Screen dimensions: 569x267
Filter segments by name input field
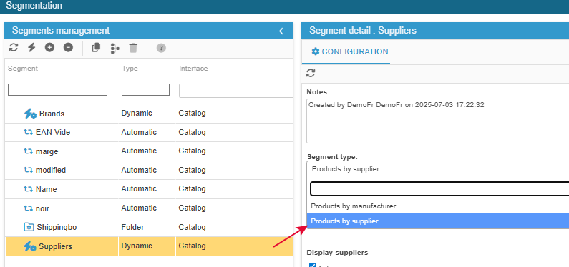pos(58,90)
